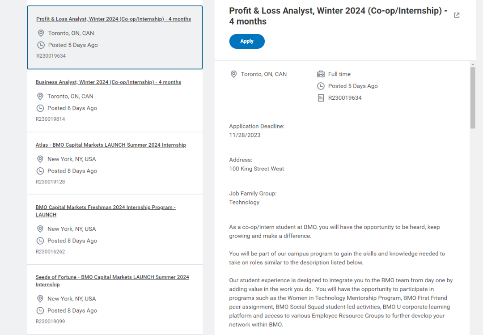Click location pin icon in job details

click(x=234, y=74)
